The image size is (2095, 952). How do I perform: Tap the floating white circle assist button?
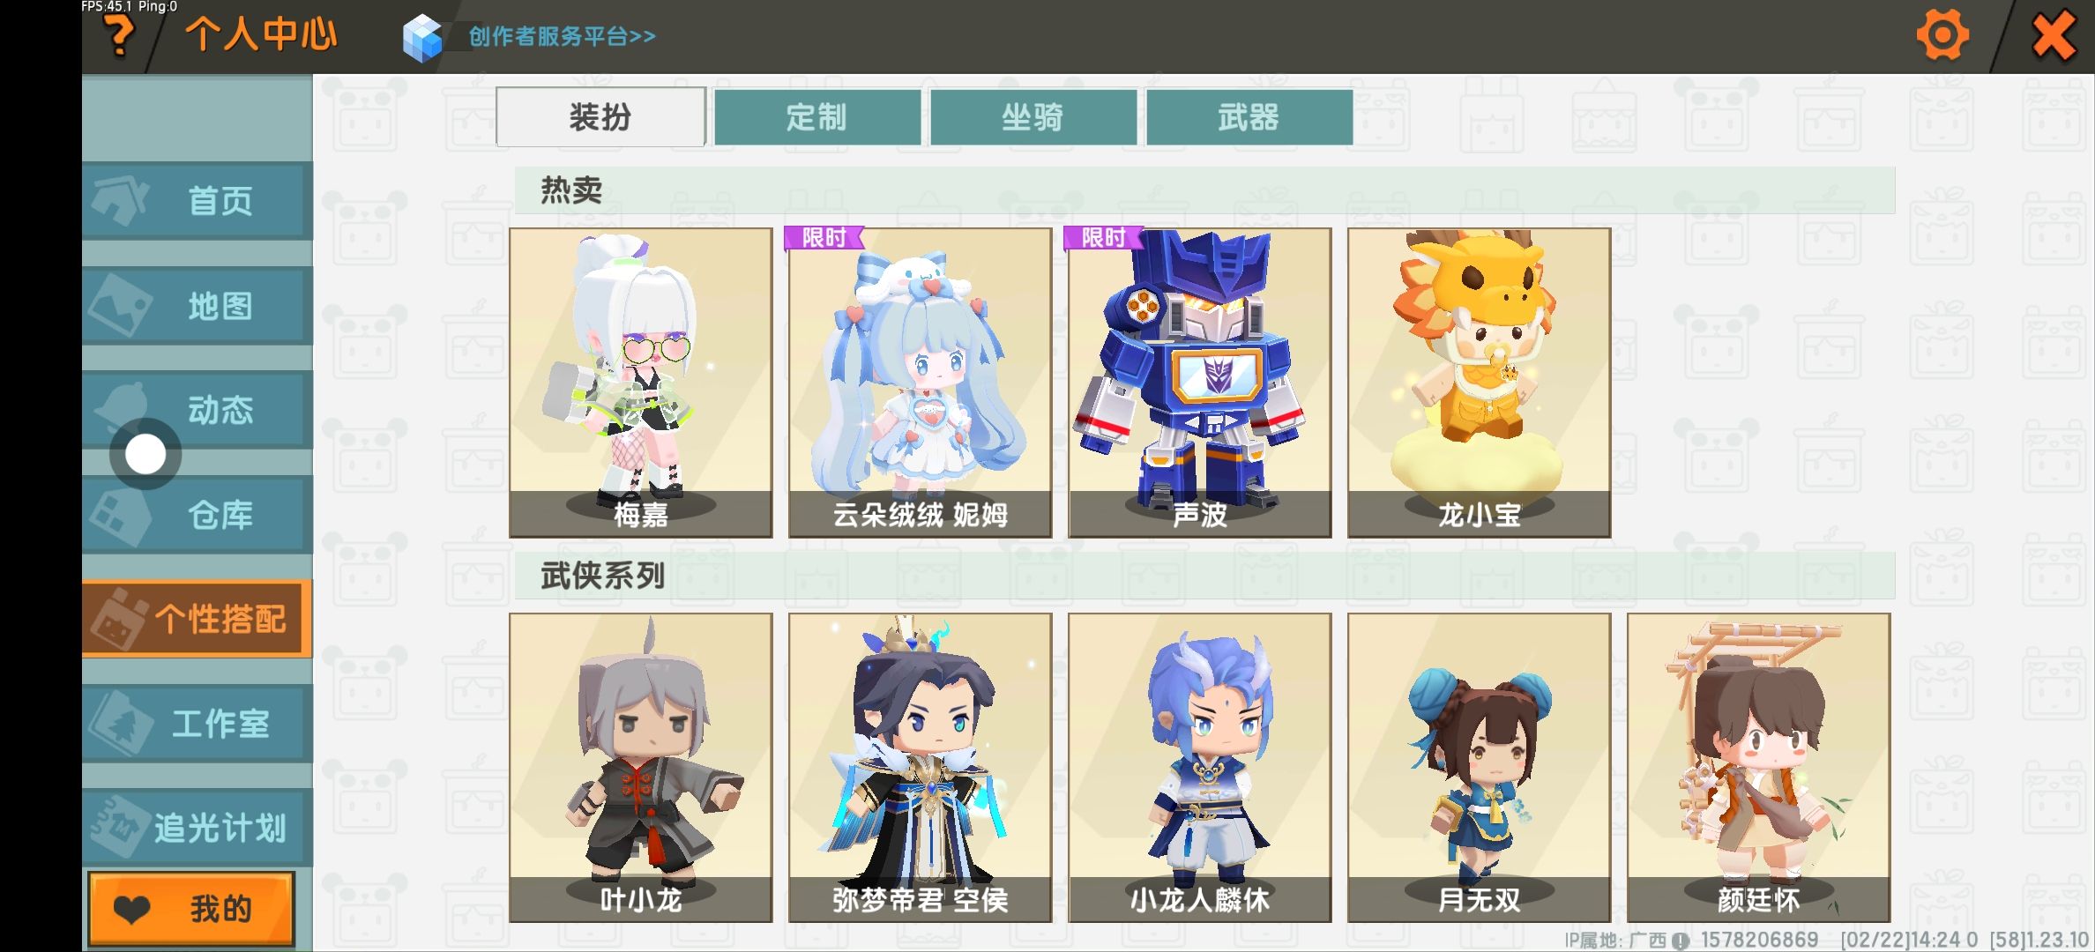[145, 455]
